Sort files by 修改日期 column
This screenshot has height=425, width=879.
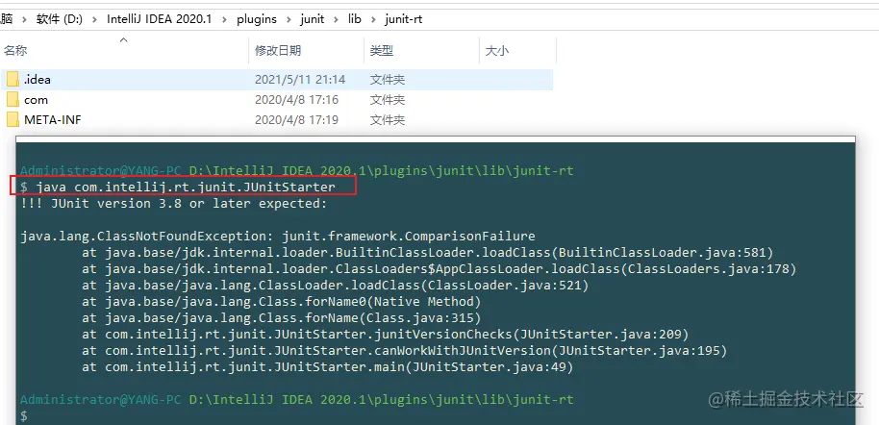[x=278, y=50]
